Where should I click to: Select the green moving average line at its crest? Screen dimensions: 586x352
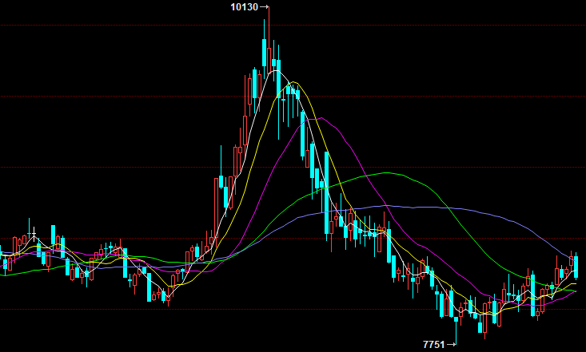coord(389,172)
